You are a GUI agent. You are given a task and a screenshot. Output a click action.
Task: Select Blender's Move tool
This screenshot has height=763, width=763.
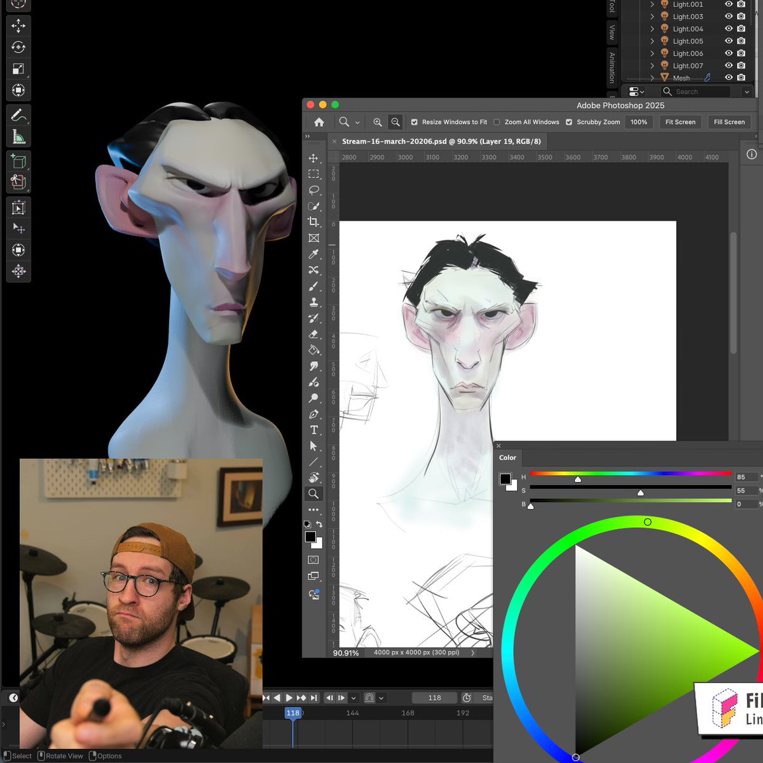[18, 25]
